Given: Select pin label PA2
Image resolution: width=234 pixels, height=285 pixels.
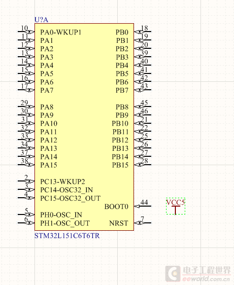Looking at the screenshot, I should (47, 49).
